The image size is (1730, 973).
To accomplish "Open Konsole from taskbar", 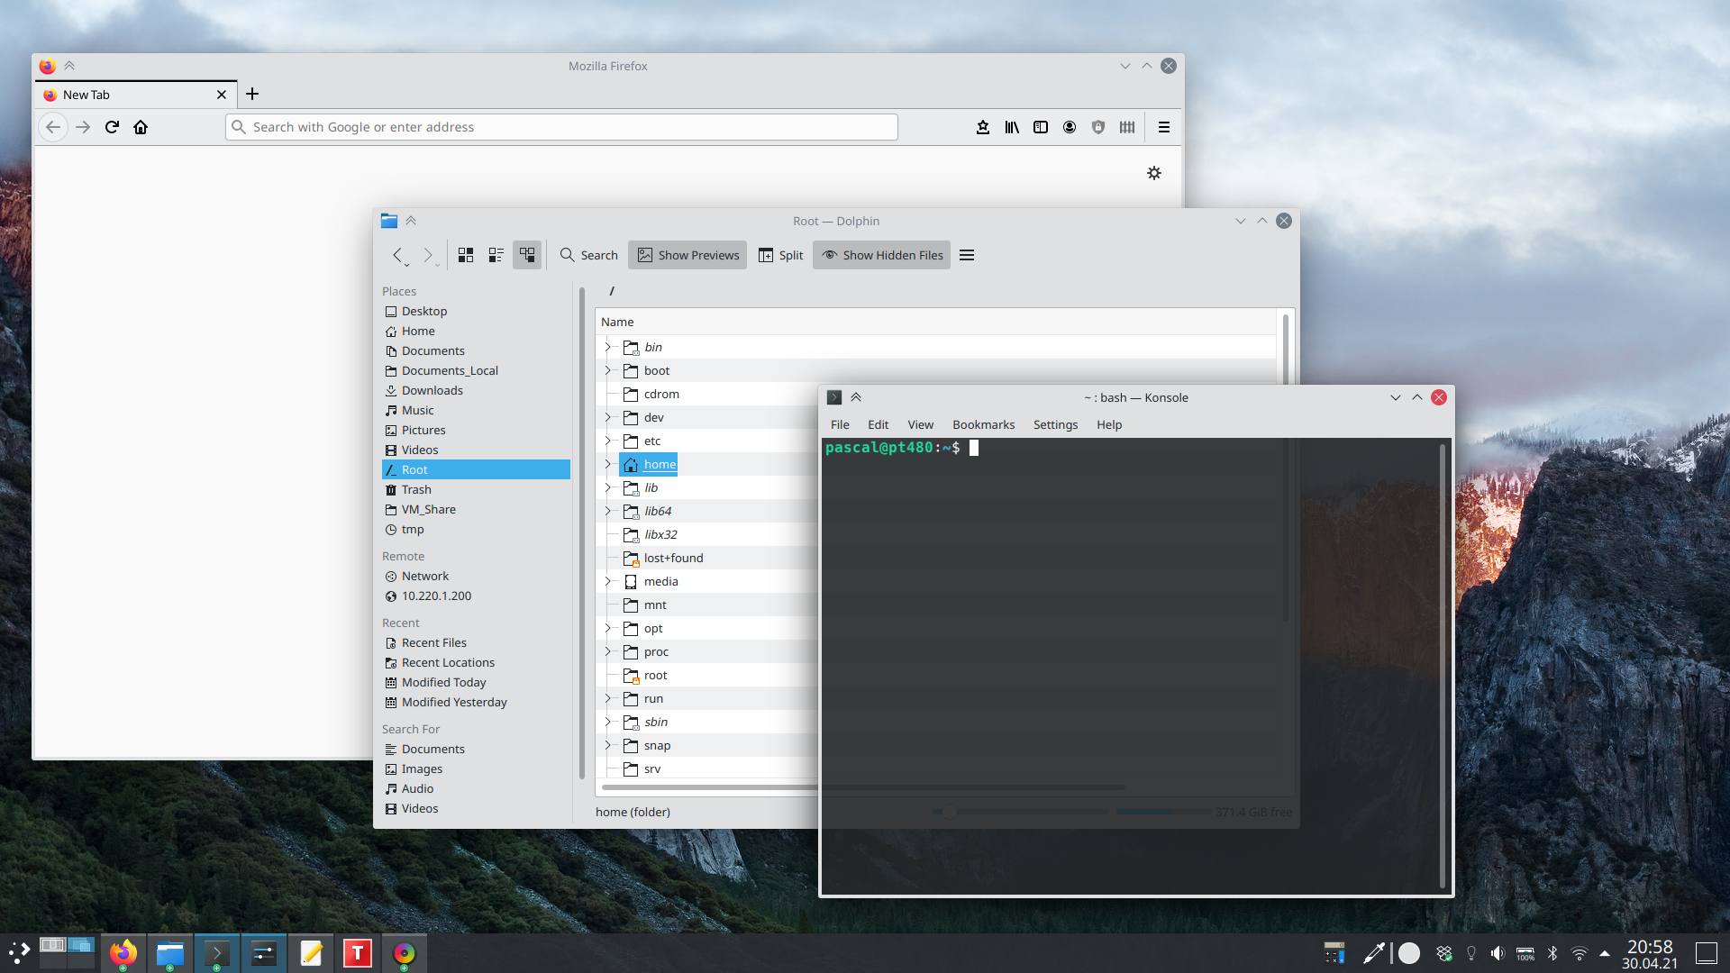I will coord(217,952).
